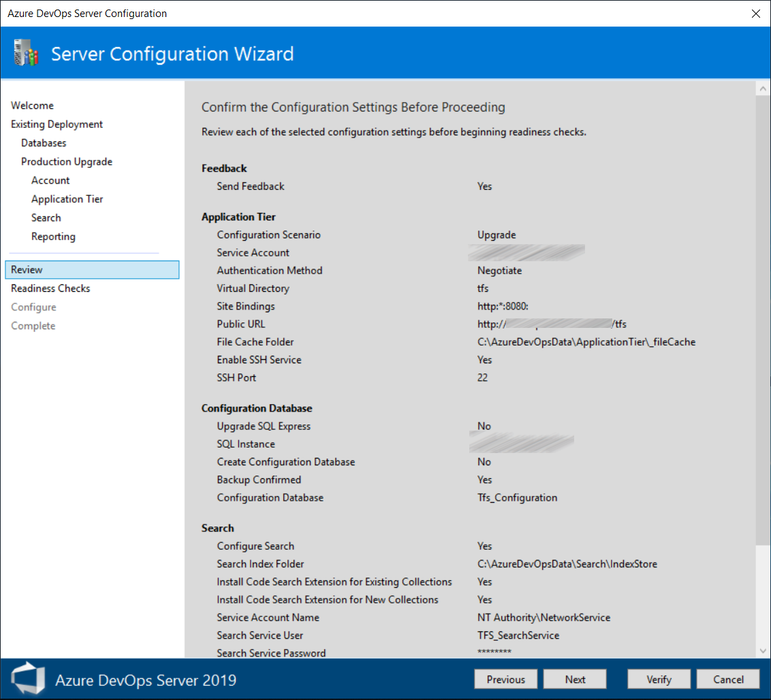Viewport: 771px width, 700px height.
Task: Click the Search Service Password label
Action: coord(272,653)
